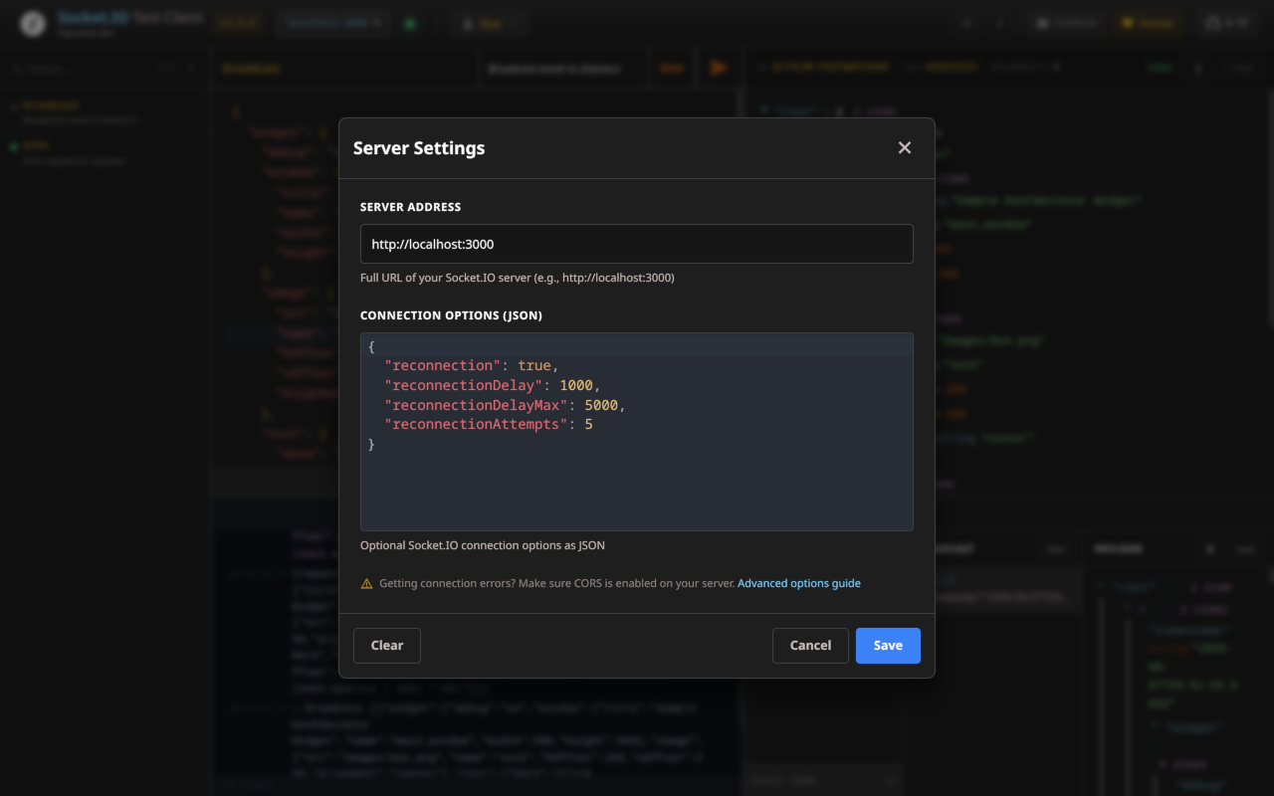The height and width of the screenshot is (796, 1274).
Task: Click the value "1000" in the JSON
Action: pos(576,385)
